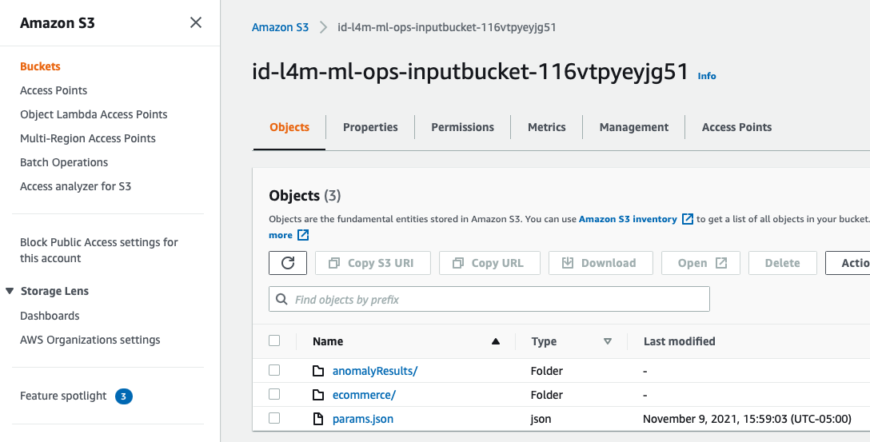Image resolution: width=870 pixels, height=442 pixels.
Task: Open Block Public Access settings for this account
Action: tap(99, 250)
